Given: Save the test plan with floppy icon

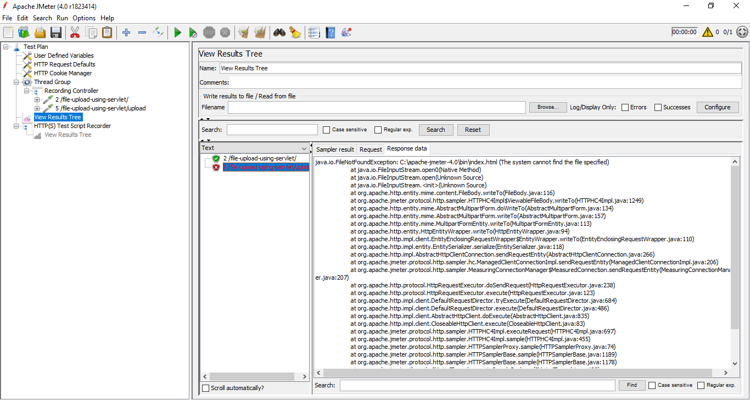Looking at the screenshot, I should (x=56, y=32).
